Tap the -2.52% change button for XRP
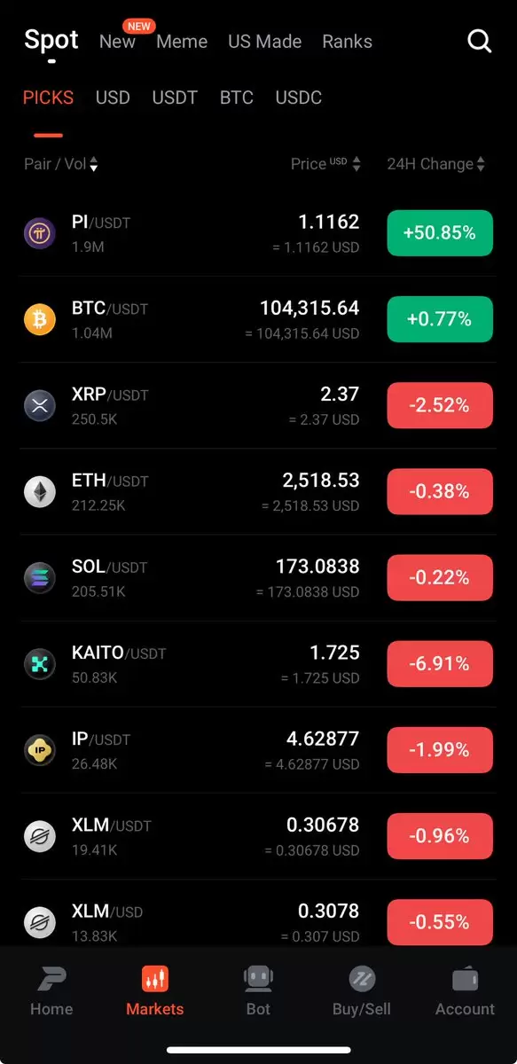This screenshot has width=517, height=1064. [x=440, y=405]
